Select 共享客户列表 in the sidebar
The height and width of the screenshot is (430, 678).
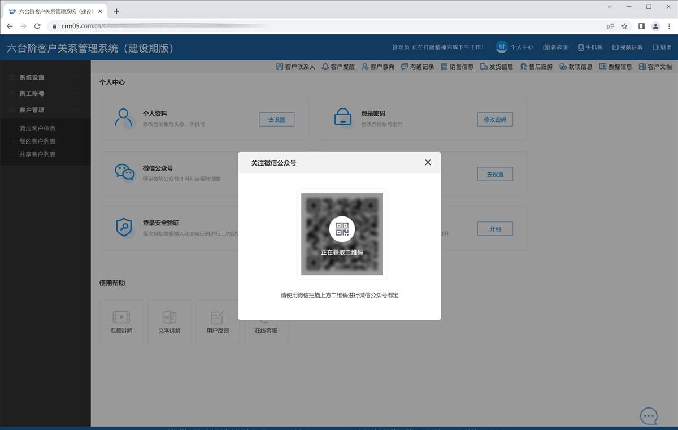point(37,154)
